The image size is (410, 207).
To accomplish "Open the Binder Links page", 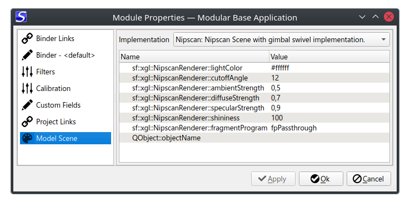I will pos(66,38).
